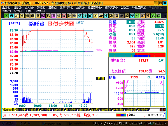Open the 主力(M) menu
Image resolution: width=168 pixels, height=126 pixels.
pos(29,8)
